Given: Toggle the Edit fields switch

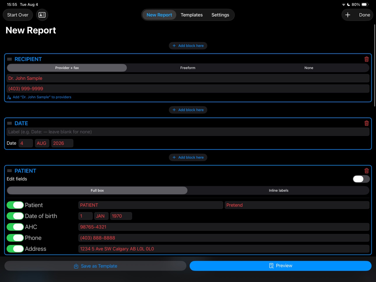Looking at the screenshot, I should coord(361,179).
